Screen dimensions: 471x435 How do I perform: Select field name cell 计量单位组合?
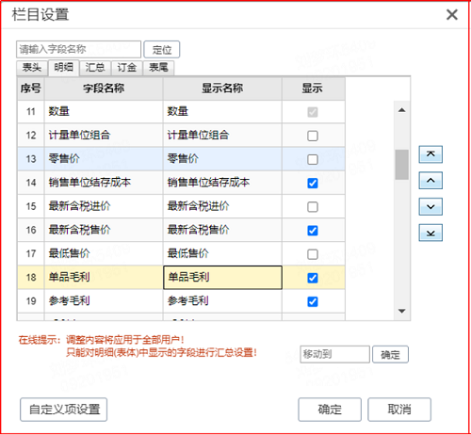(x=104, y=136)
